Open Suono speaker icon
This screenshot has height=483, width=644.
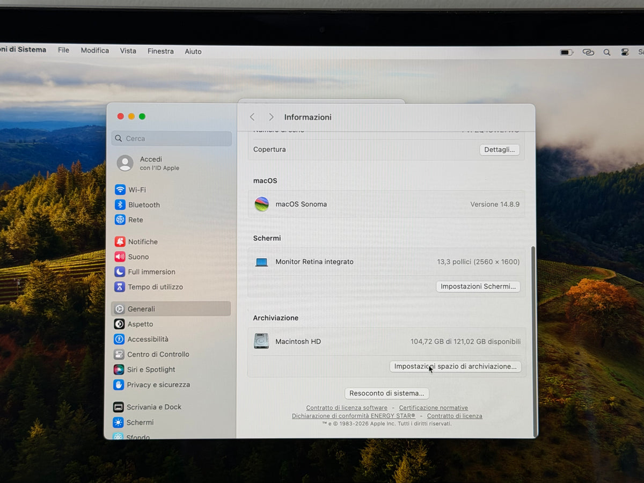(120, 257)
